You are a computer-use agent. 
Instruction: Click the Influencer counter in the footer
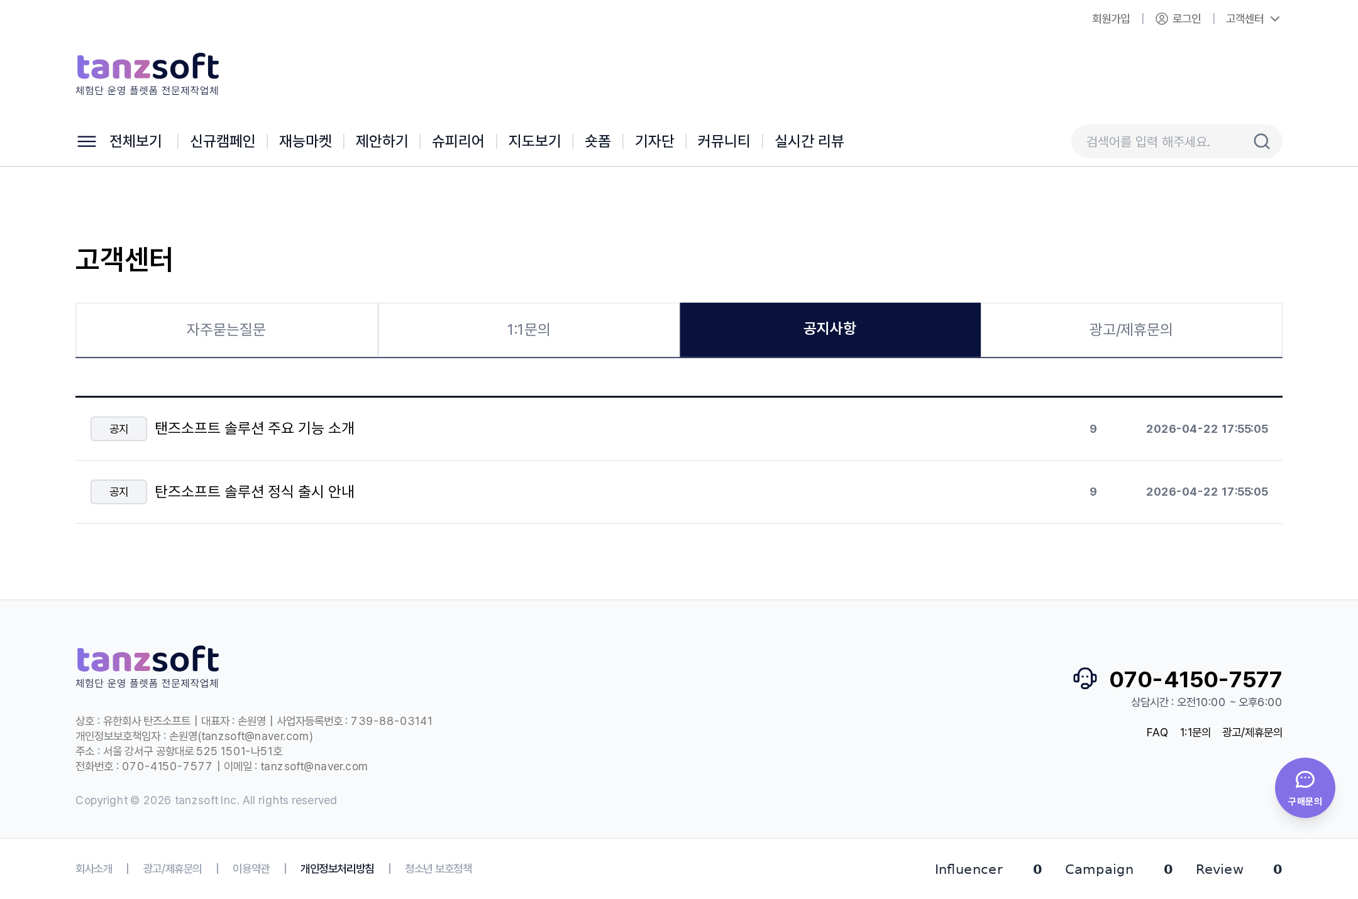988,869
